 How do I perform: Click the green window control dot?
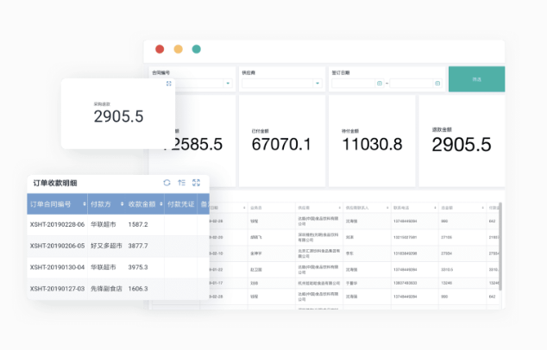point(197,49)
